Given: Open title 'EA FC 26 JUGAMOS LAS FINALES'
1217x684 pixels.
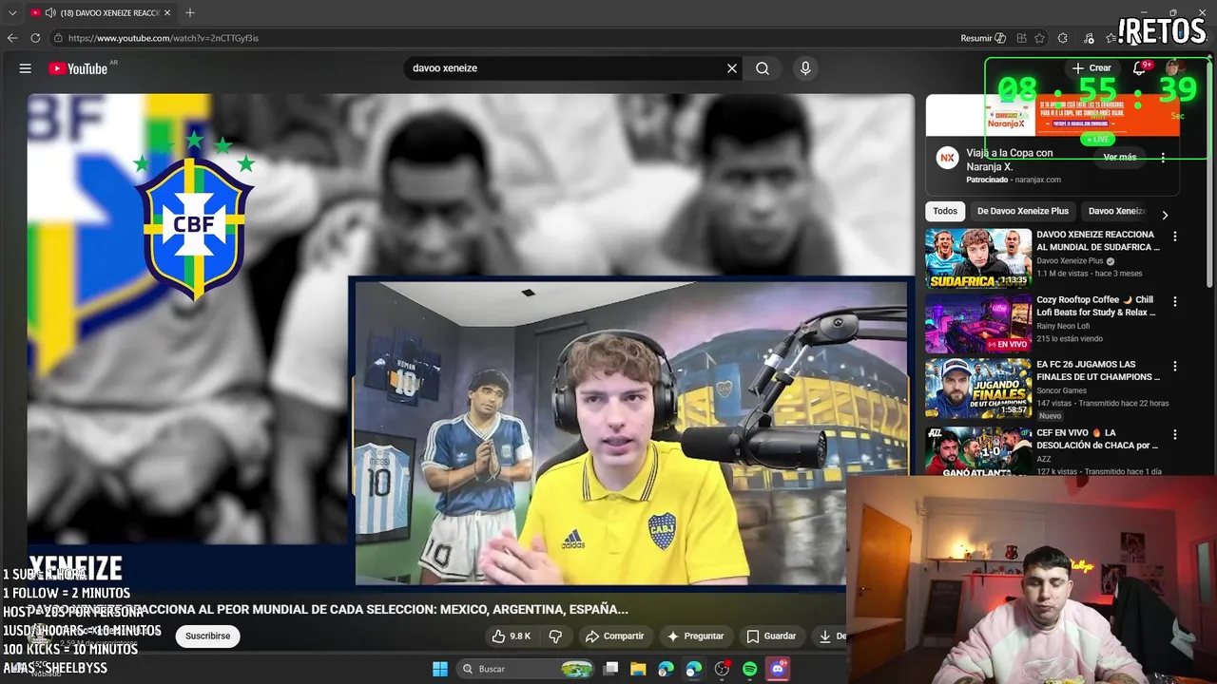Looking at the screenshot, I should coord(1098,370).
